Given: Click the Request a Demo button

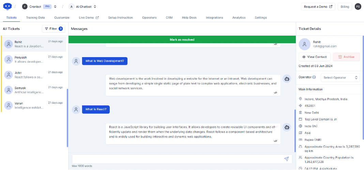Looking at the screenshot, I should 318,7.
